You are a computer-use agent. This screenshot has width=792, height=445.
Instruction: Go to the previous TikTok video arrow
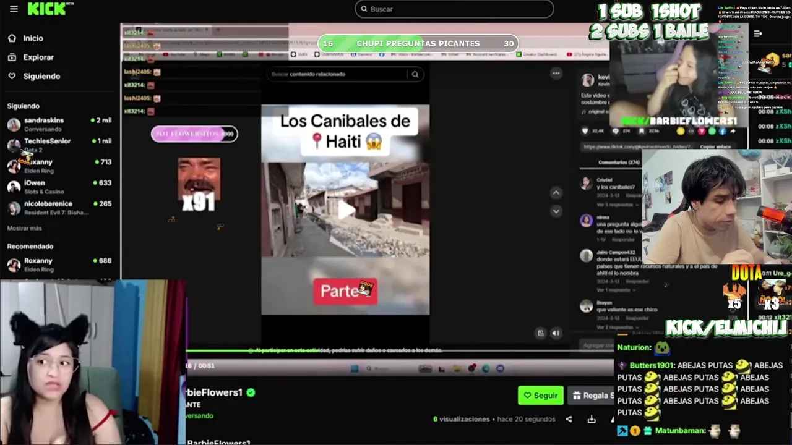tap(556, 193)
